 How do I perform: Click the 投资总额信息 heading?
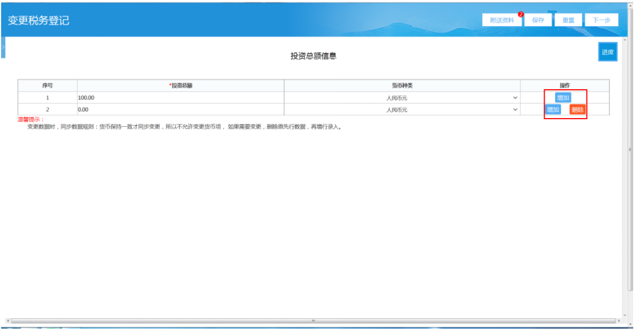coord(313,56)
